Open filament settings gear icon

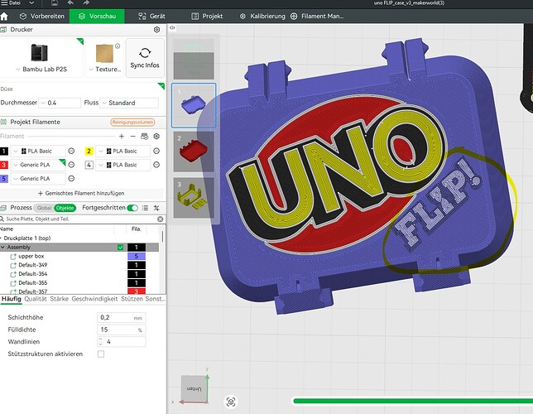(156, 137)
